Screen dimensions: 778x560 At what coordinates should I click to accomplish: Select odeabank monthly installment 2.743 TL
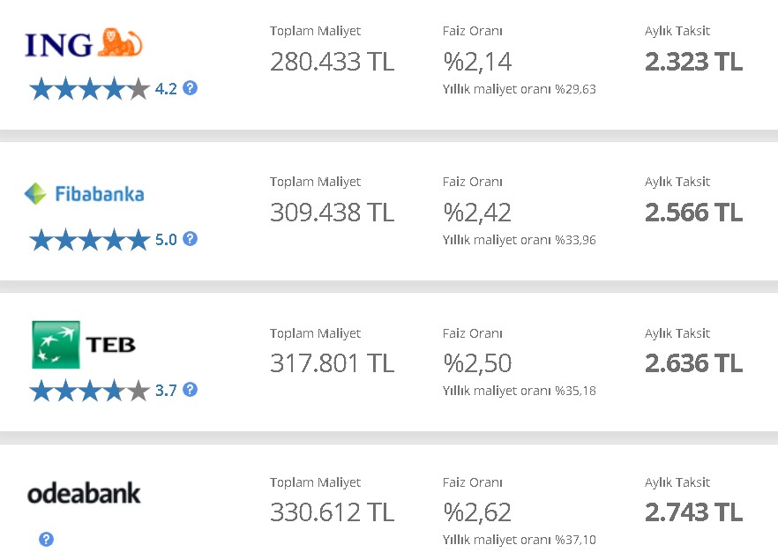693,512
